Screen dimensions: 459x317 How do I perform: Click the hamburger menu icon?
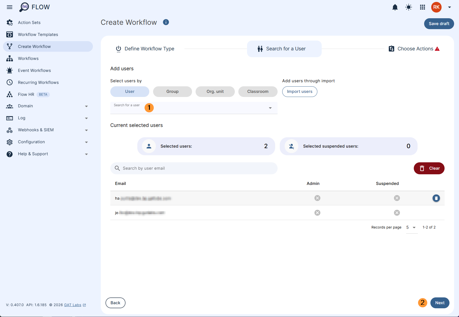click(x=9, y=7)
